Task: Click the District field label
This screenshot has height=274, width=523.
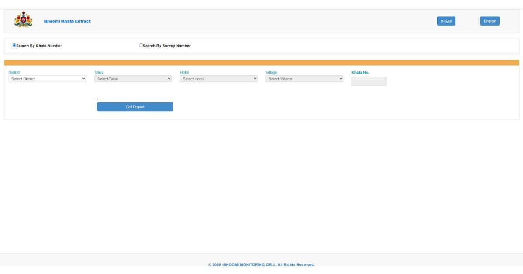Action: tap(14, 73)
